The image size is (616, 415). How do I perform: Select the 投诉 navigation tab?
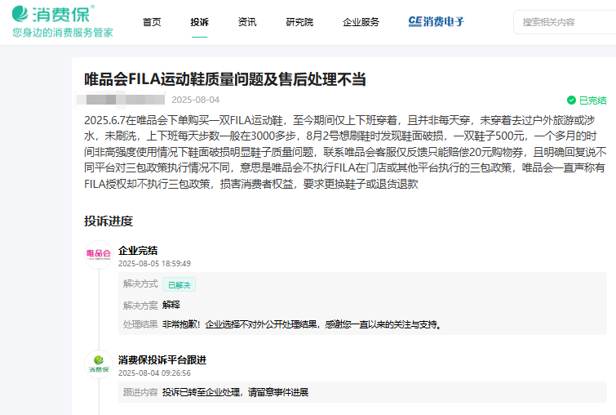coord(199,22)
